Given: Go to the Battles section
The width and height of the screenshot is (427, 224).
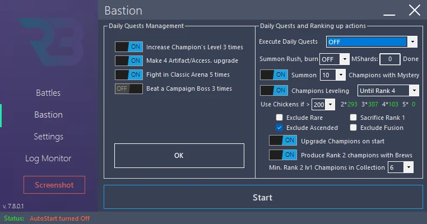Looking at the screenshot, I should (x=48, y=93).
